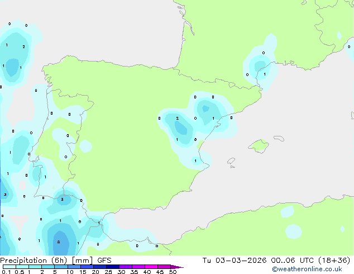The width and height of the screenshot is (354, 274).
Task: Click the 'Tu' weekday label
Action: (x=207, y=261)
